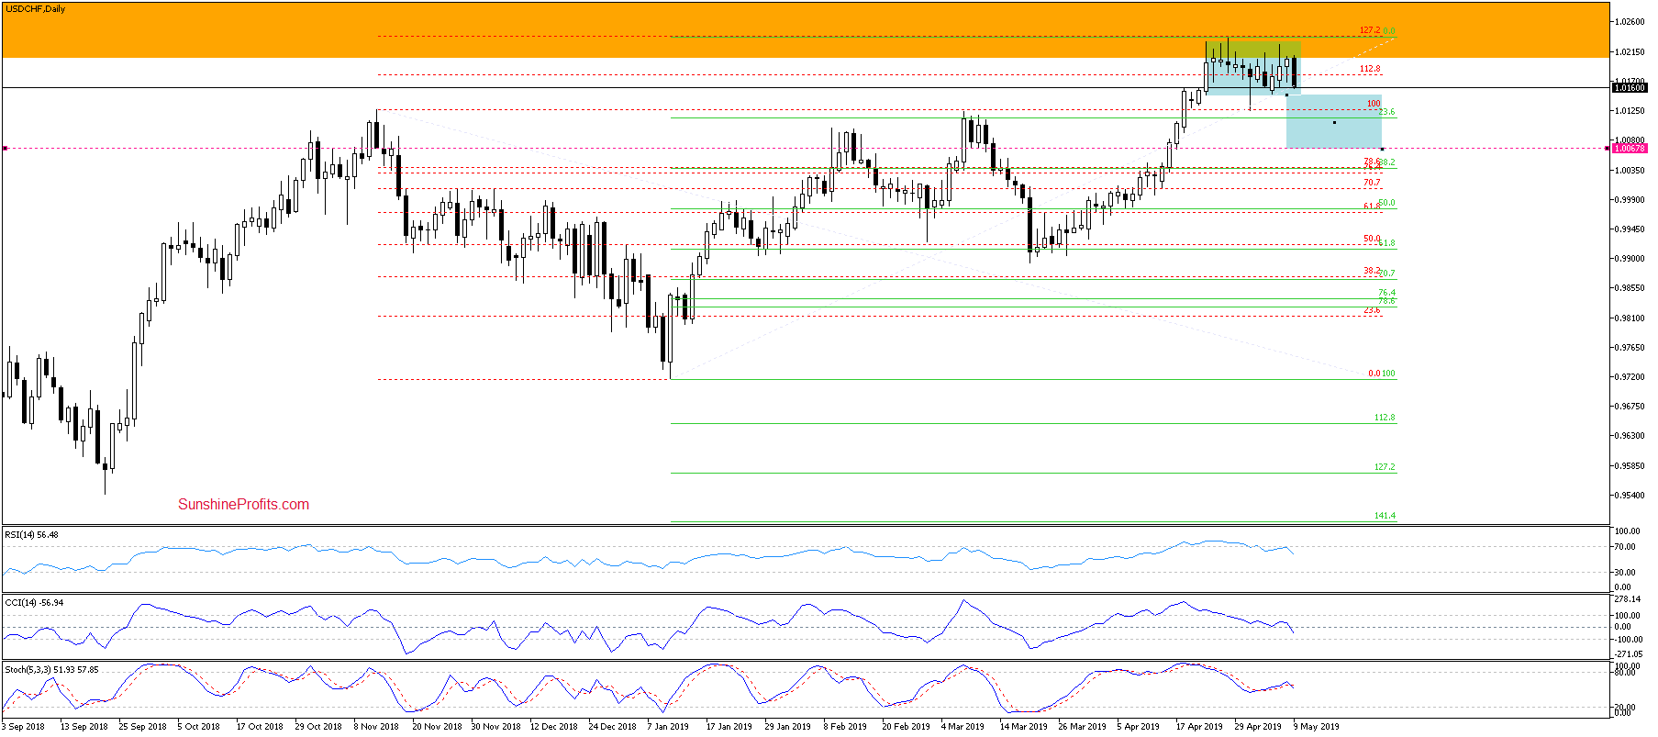Click the 24 Dec 2018 date label
Viewport: 1658px width, 737px height.
click(612, 726)
